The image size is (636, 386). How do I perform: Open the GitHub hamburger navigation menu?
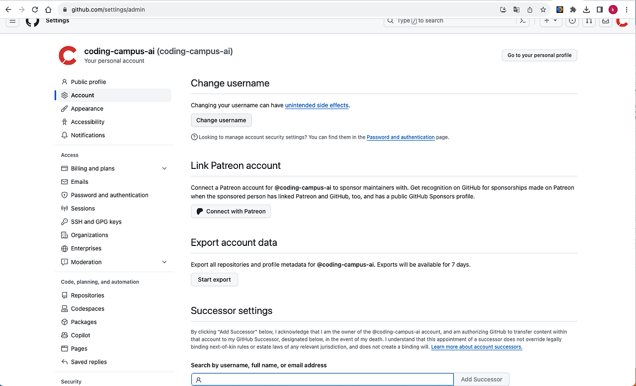pos(13,21)
